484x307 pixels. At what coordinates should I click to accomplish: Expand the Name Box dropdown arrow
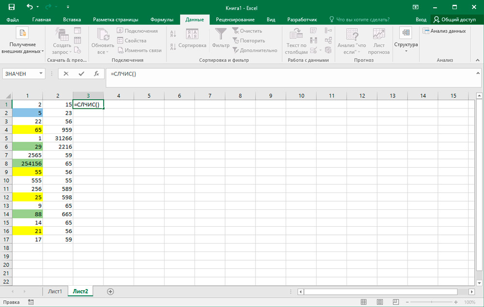coord(41,74)
